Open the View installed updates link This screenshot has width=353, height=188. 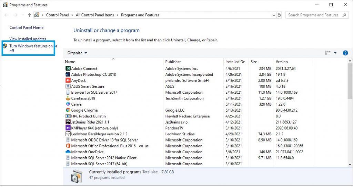(x=28, y=39)
